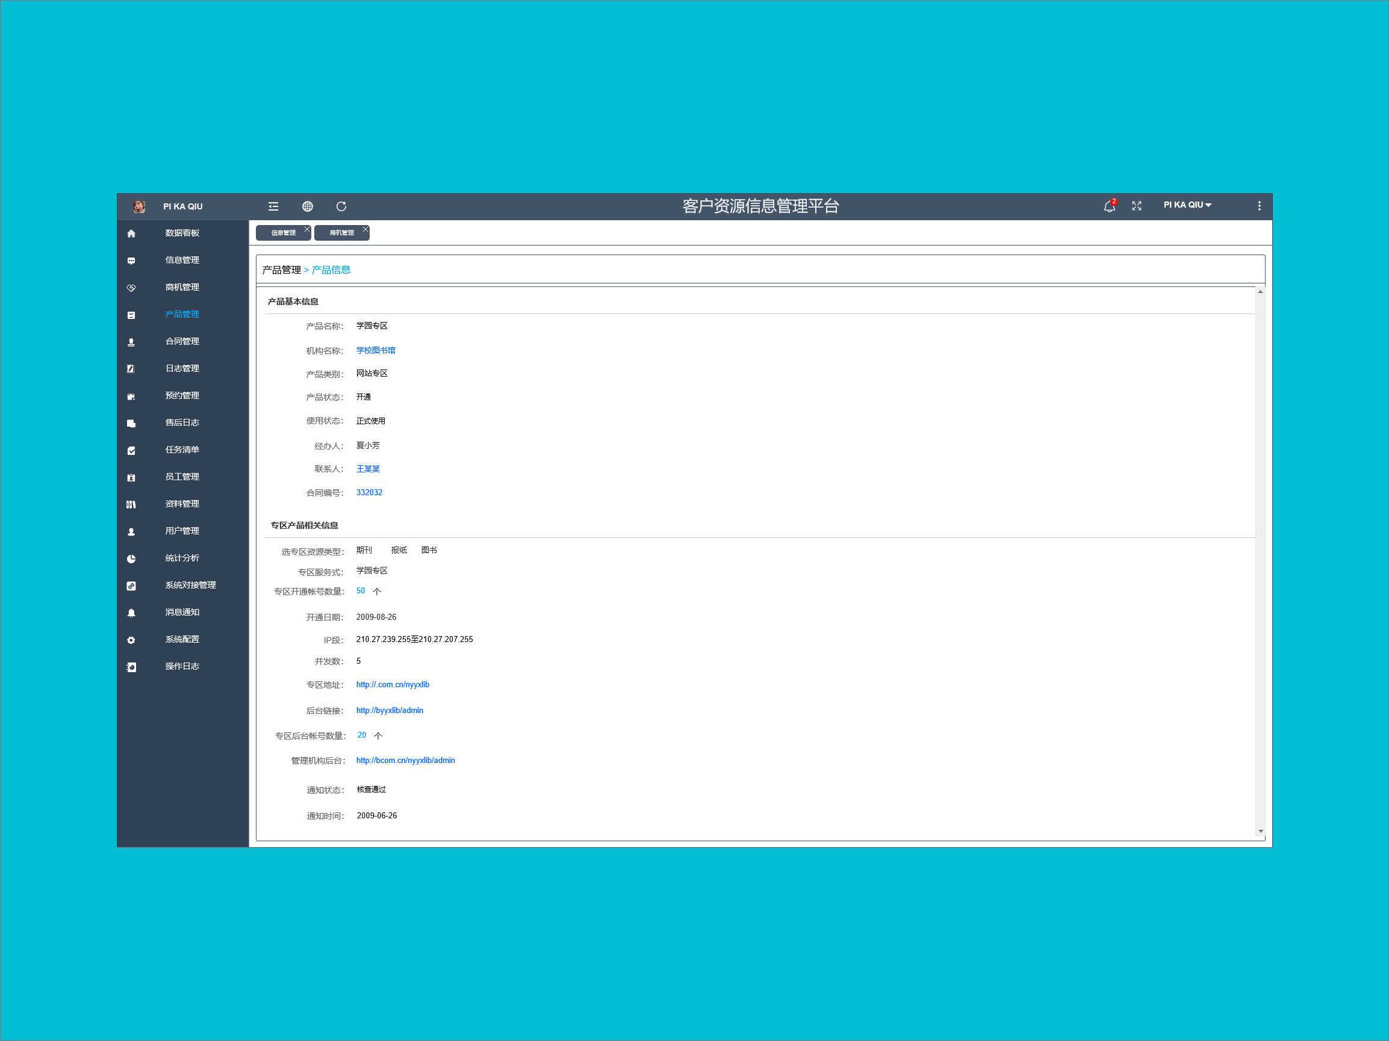Click the 日志管理 pencil icon
This screenshot has height=1041, width=1389.
[131, 369]
